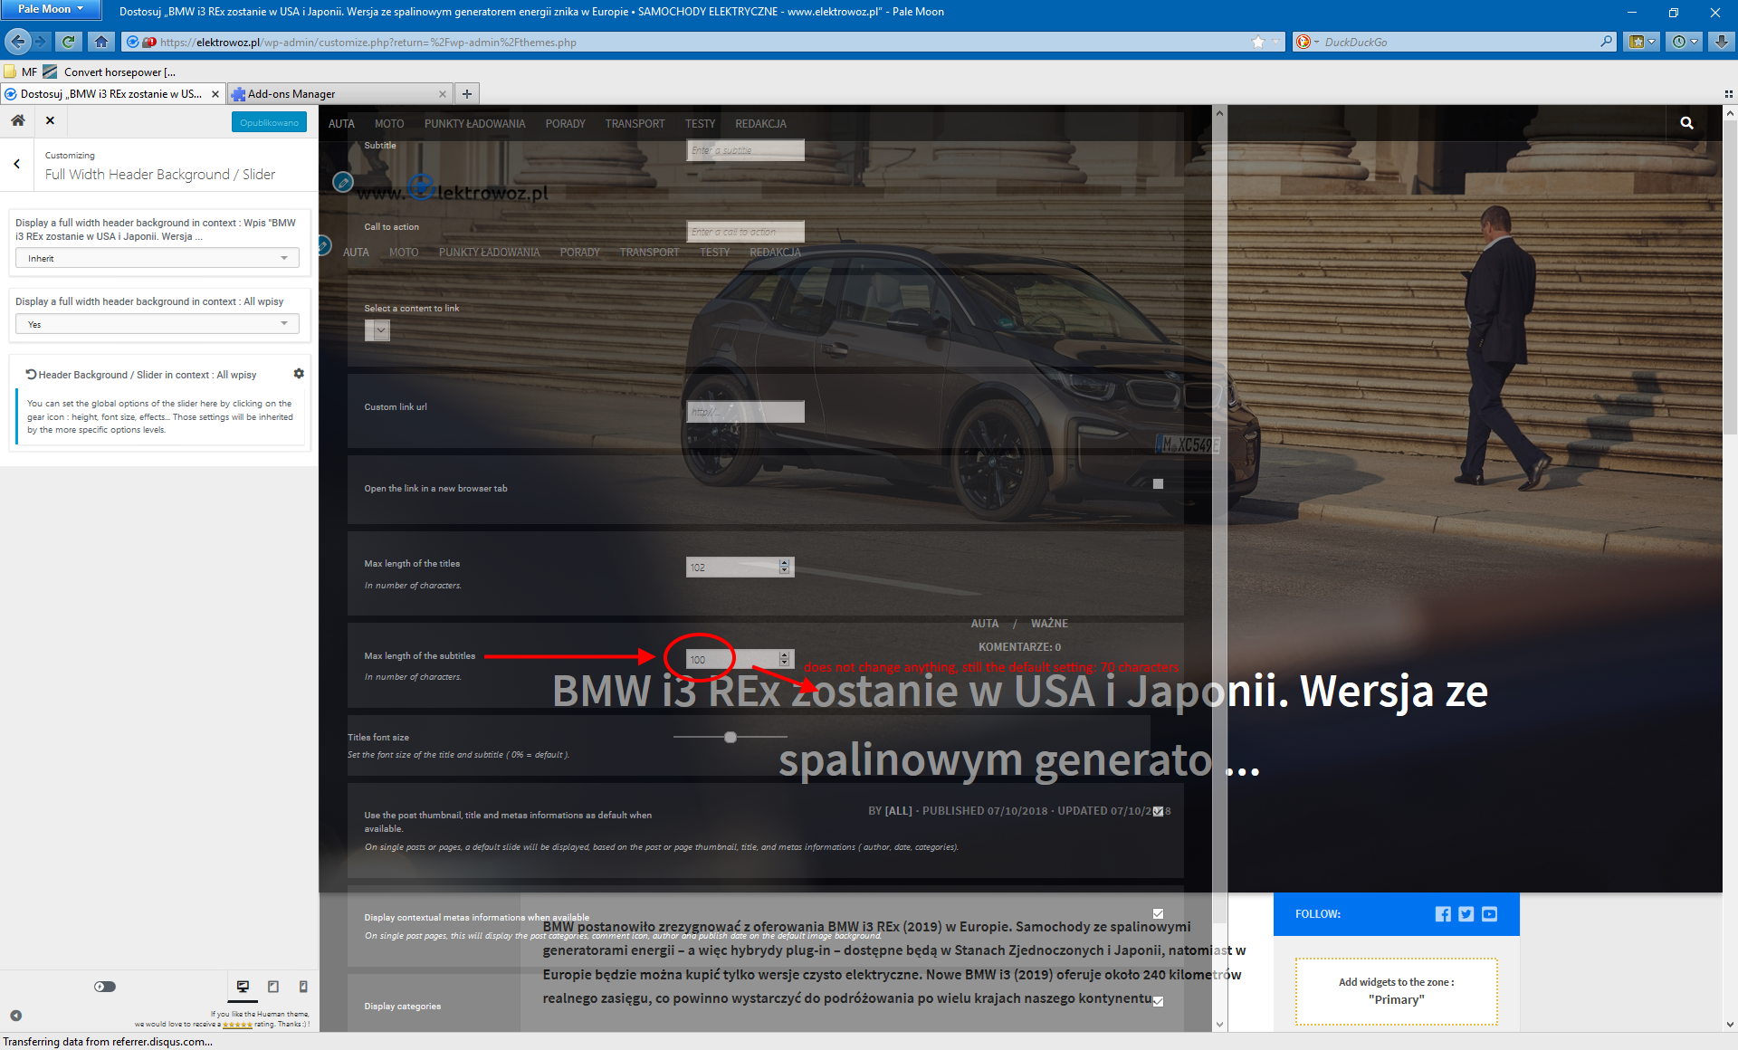
Task: Open search magnifier on site header
Action: (1686, 123)
